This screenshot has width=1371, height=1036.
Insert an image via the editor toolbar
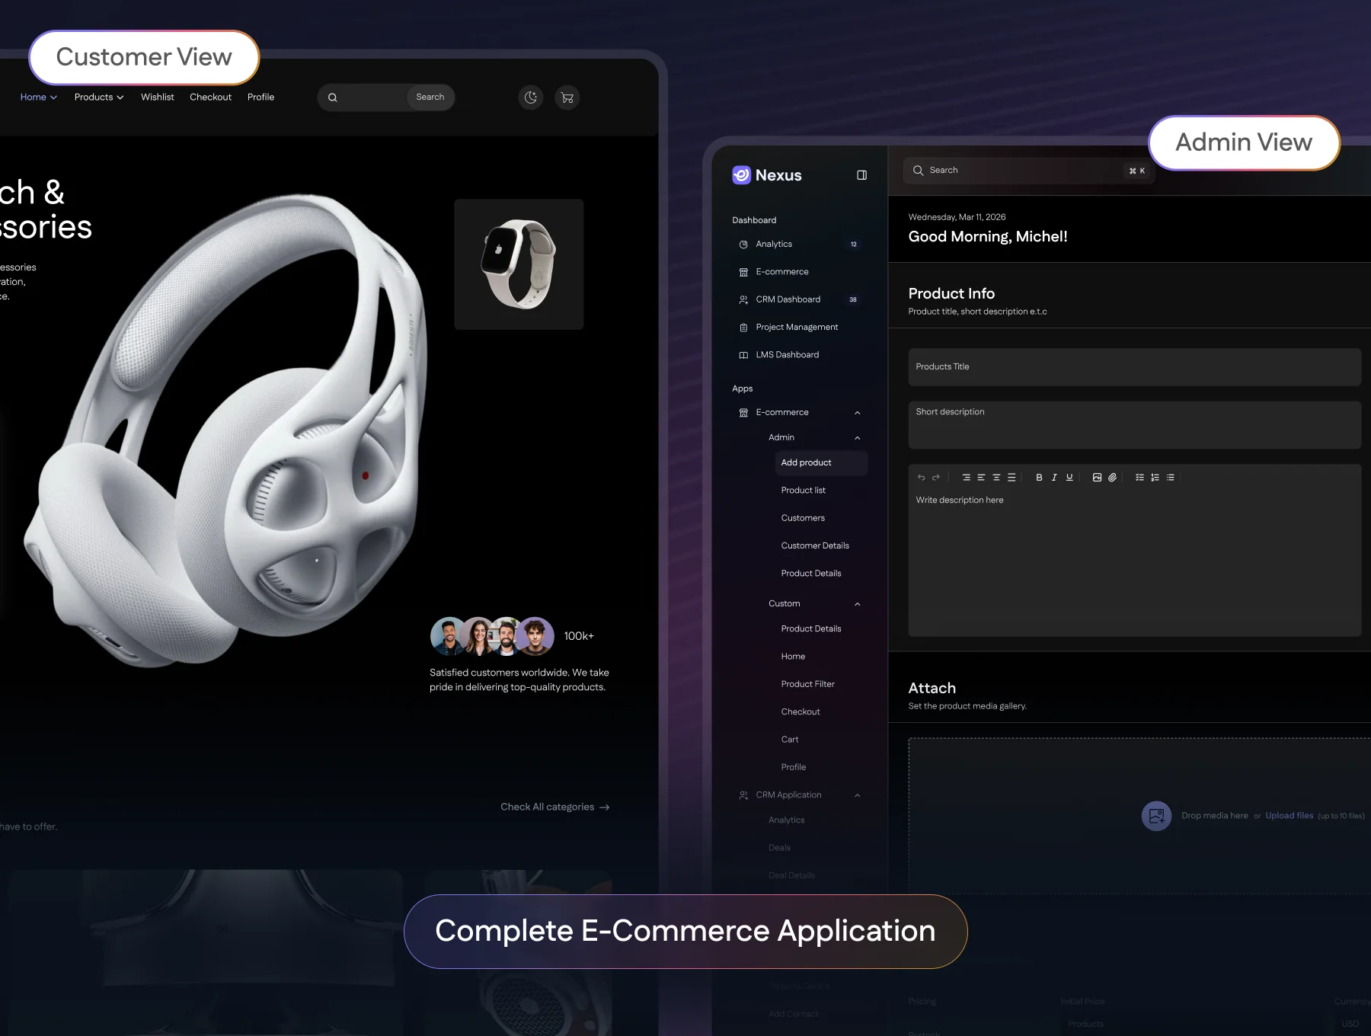[x=1097, y=478]
